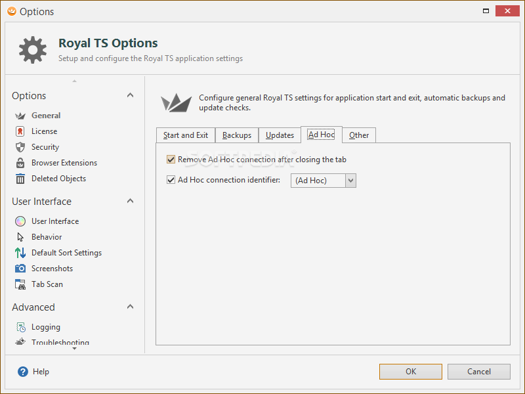Click the Royal TS icon in title bar
525x394 pixels.
point(12,11)
